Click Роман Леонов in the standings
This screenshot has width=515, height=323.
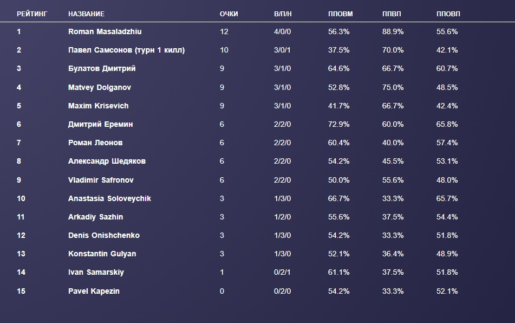(x=95, y=143)
